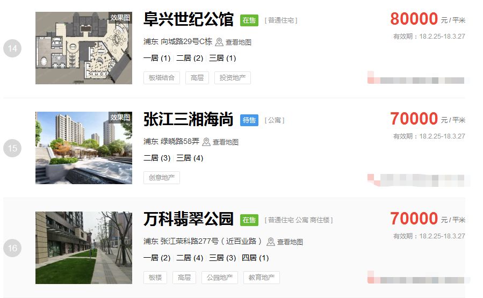Select rank badge number 14

12,48
